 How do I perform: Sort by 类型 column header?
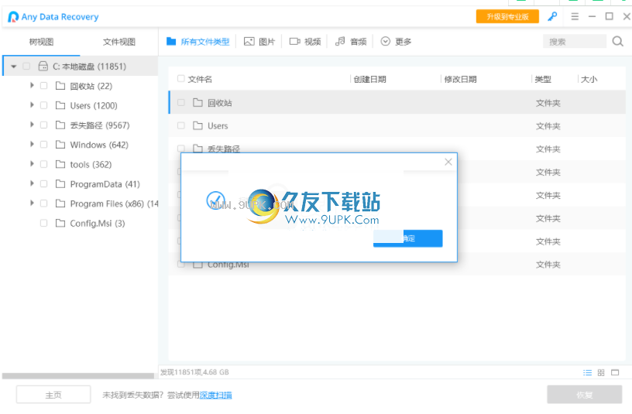point(542,79)
